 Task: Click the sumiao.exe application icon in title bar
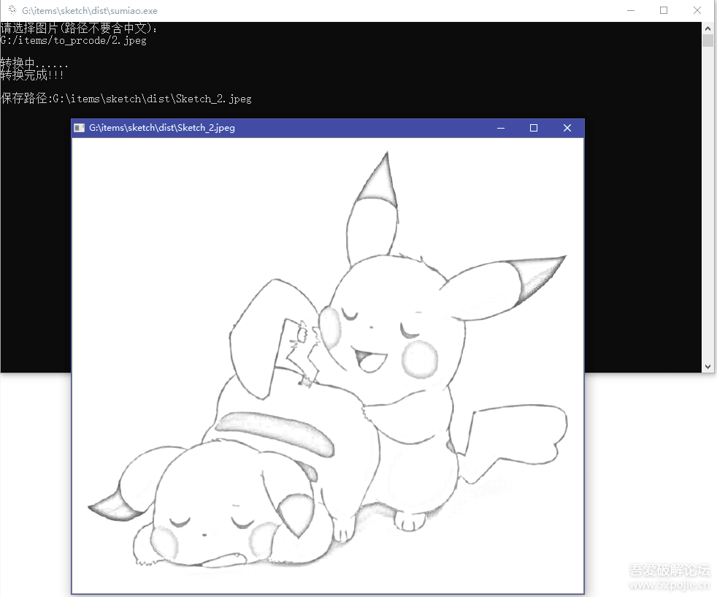click(10, 10)
